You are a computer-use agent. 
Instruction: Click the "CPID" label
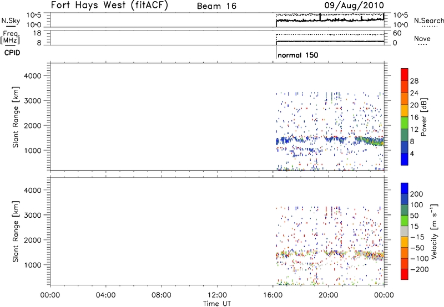[12, 53]
